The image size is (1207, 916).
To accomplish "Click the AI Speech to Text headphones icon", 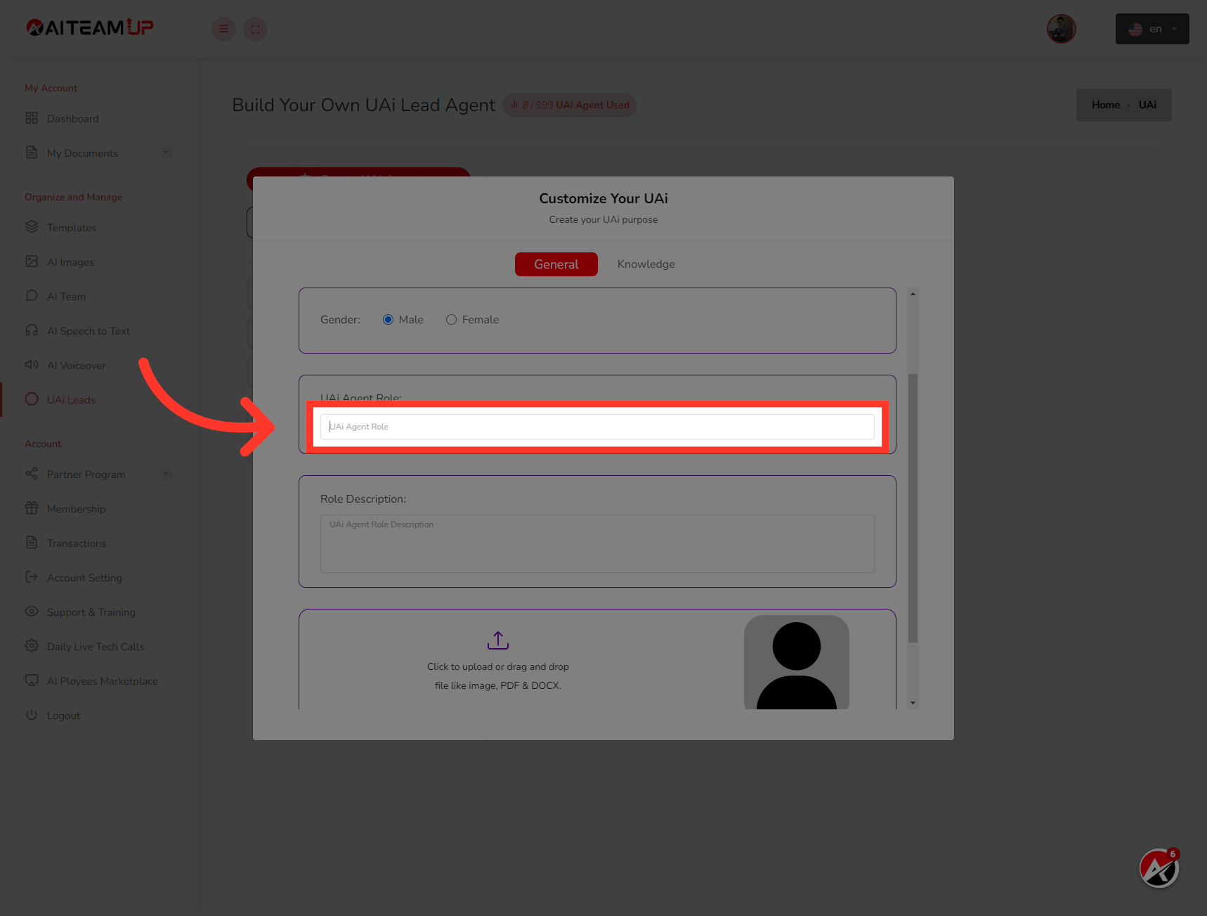I will pyautogui.click(x=32, y=330).
